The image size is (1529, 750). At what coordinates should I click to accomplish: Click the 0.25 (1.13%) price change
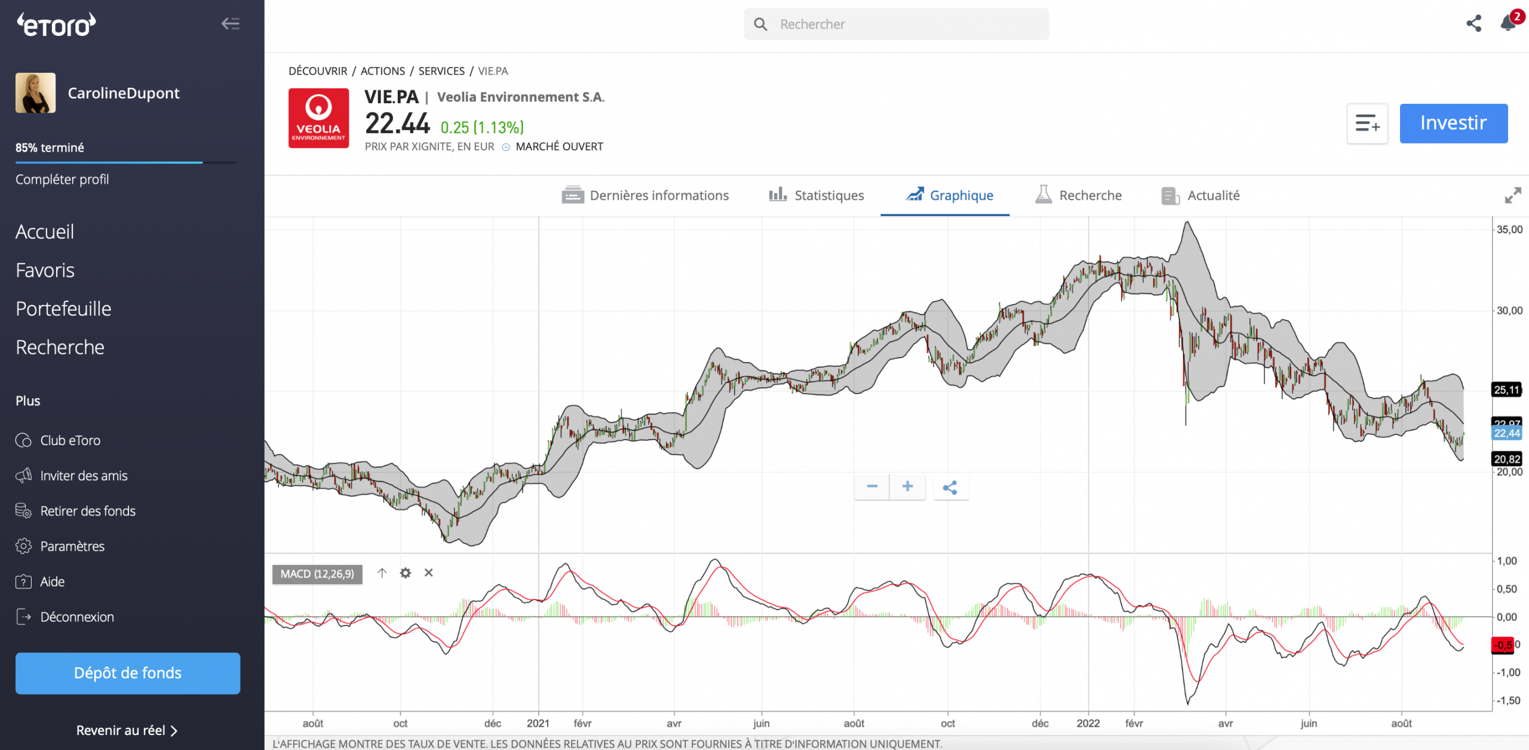(482, 127)
